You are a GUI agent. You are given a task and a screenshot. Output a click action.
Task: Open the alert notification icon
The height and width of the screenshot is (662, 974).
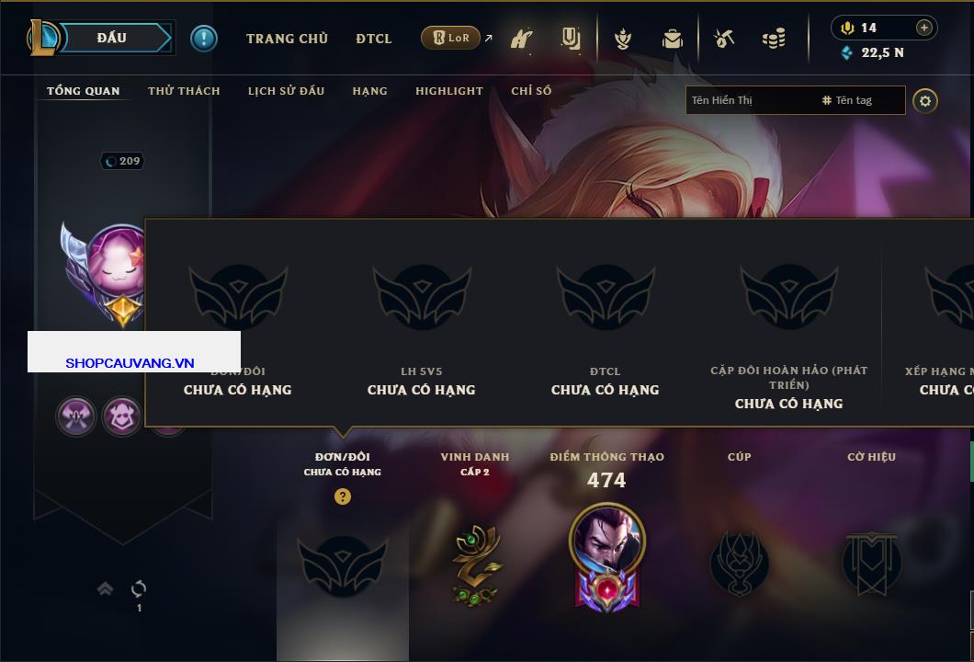tap(204, 39)
